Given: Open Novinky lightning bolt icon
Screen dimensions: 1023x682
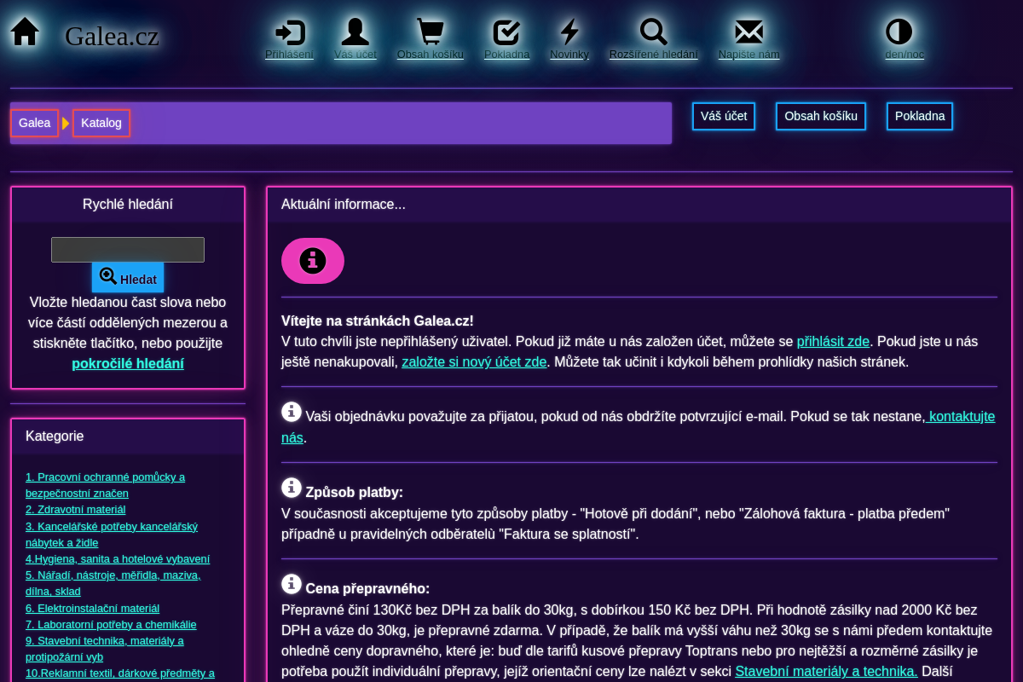Looking at the screenshot, I should 569,32.
